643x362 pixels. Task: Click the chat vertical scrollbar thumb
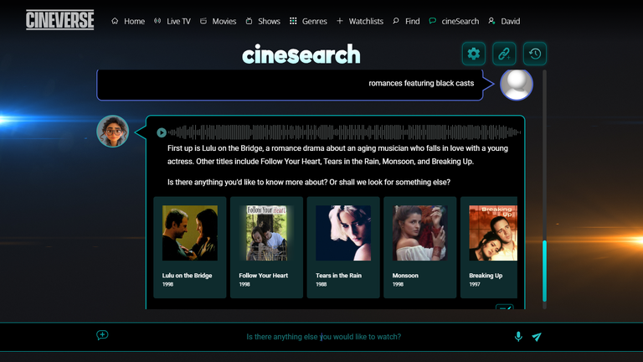click(x=544, y=271)
